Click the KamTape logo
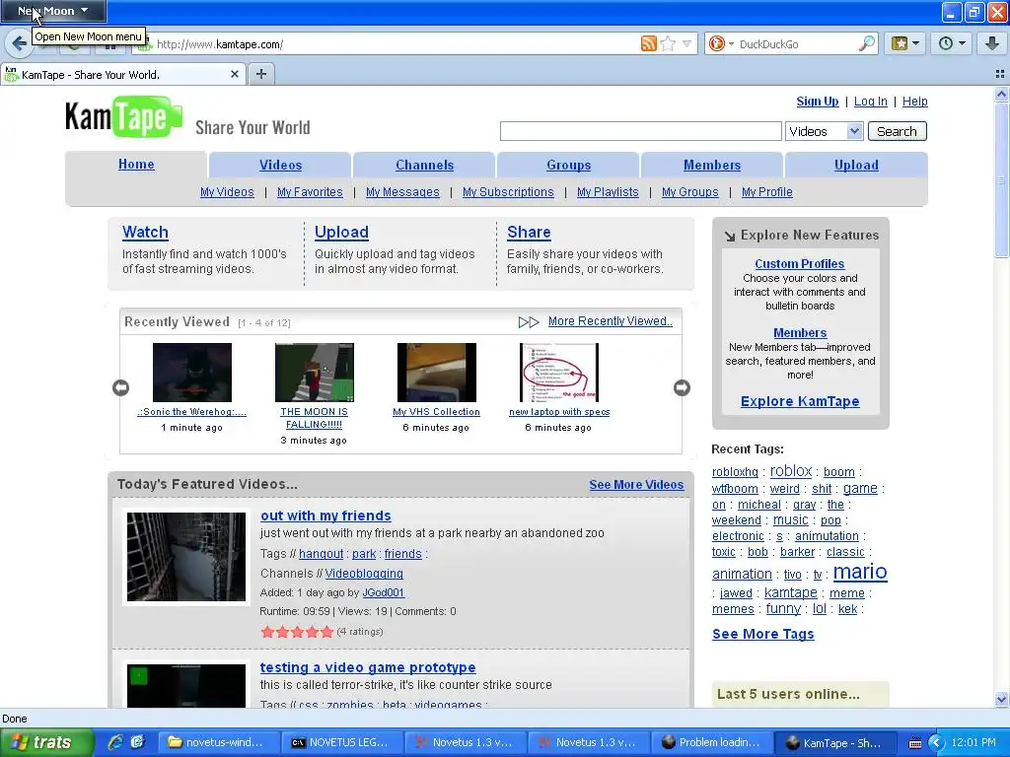This screenshot has height=757, width=1010. 123,116
